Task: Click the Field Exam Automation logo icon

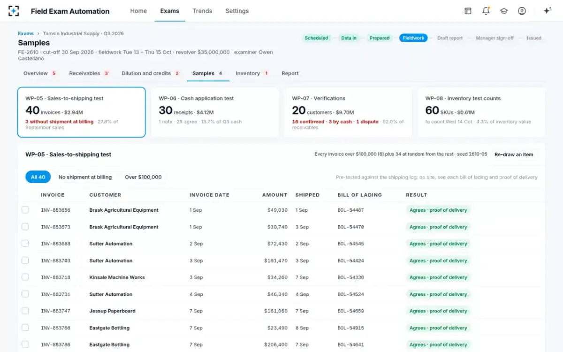Action: [14, 11]
